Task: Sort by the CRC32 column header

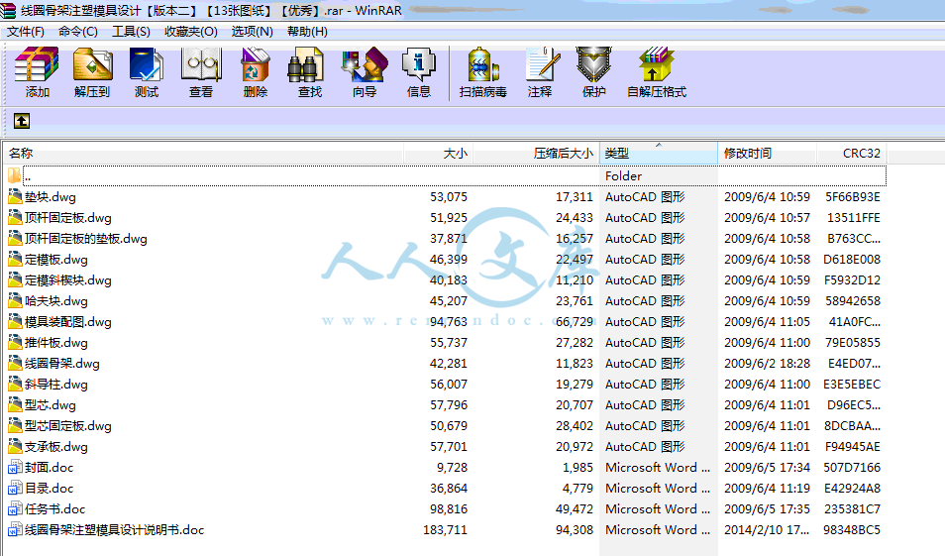Action: pyautogui.click(x=852, y=154)
